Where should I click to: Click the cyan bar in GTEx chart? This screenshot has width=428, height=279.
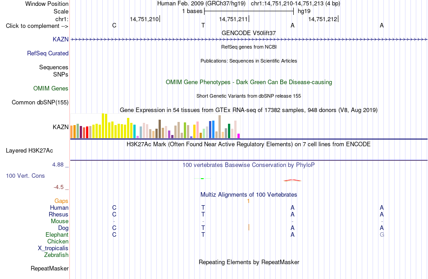134,131
